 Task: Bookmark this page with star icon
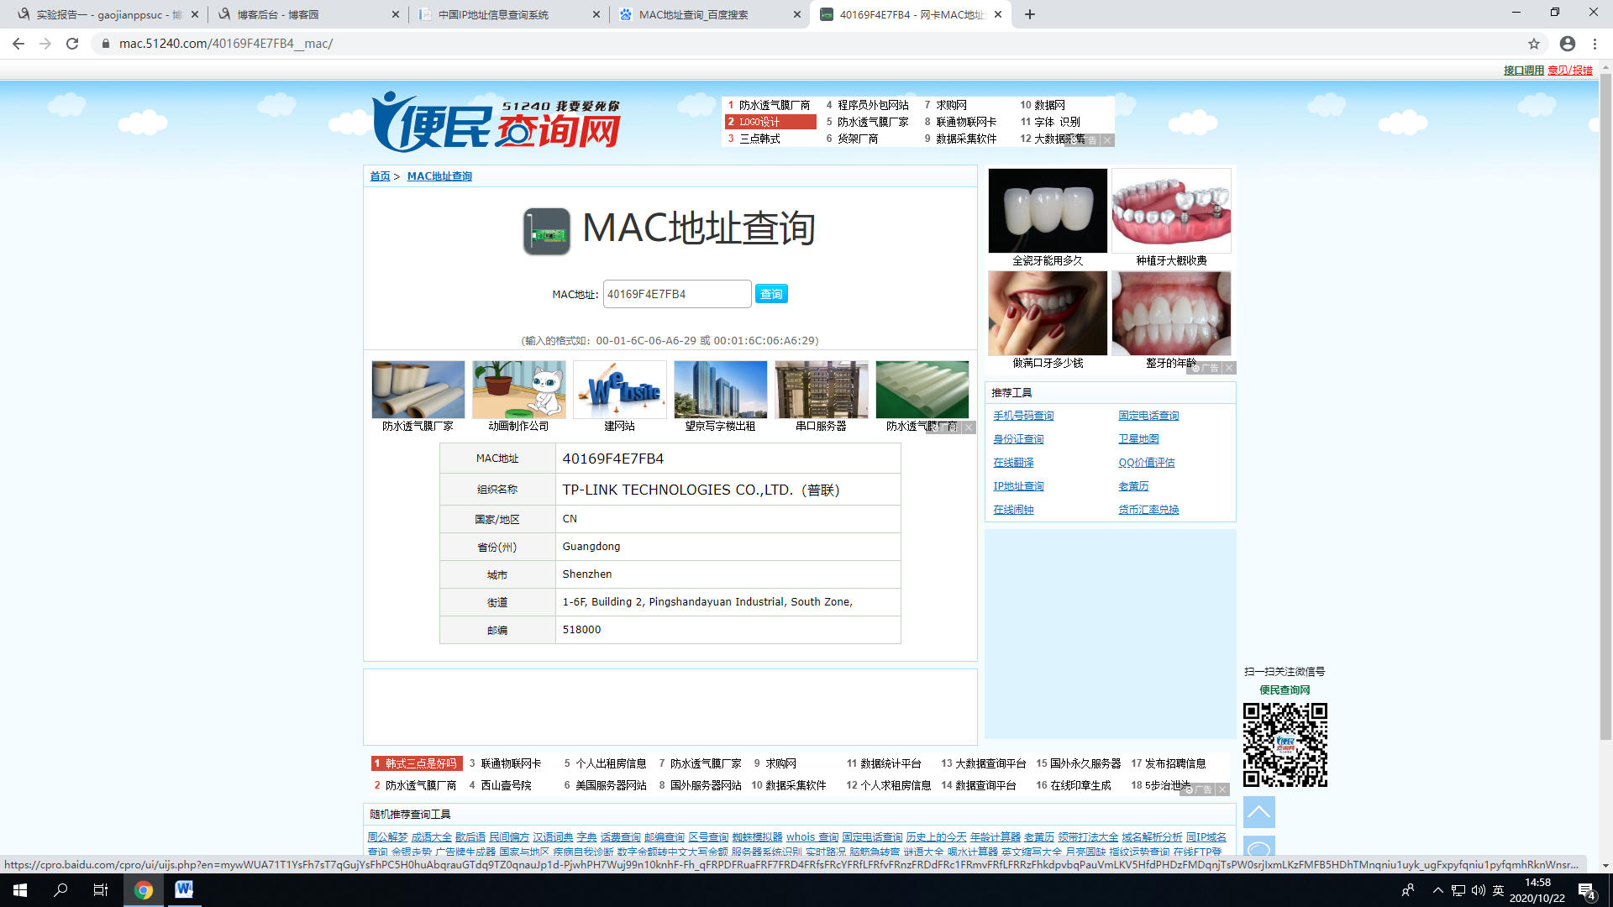(x=1534, y=44)
